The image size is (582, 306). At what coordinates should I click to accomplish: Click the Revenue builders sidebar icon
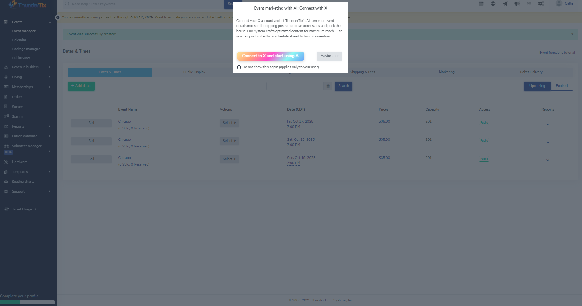click(x=6, y=67)
